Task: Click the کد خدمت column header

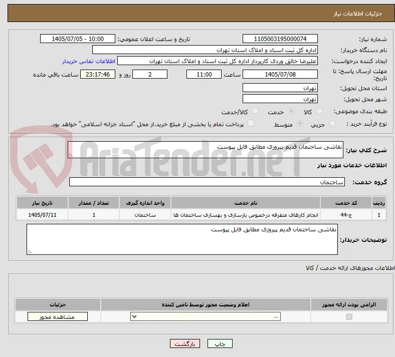Action: (x=346, y=203)
